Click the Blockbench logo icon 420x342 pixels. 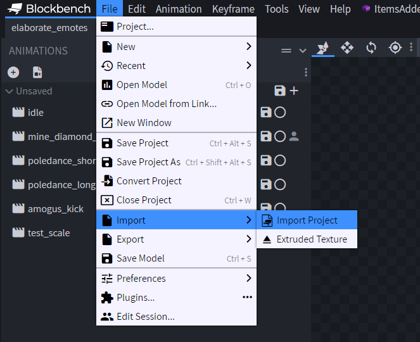[x=15, y=9]
